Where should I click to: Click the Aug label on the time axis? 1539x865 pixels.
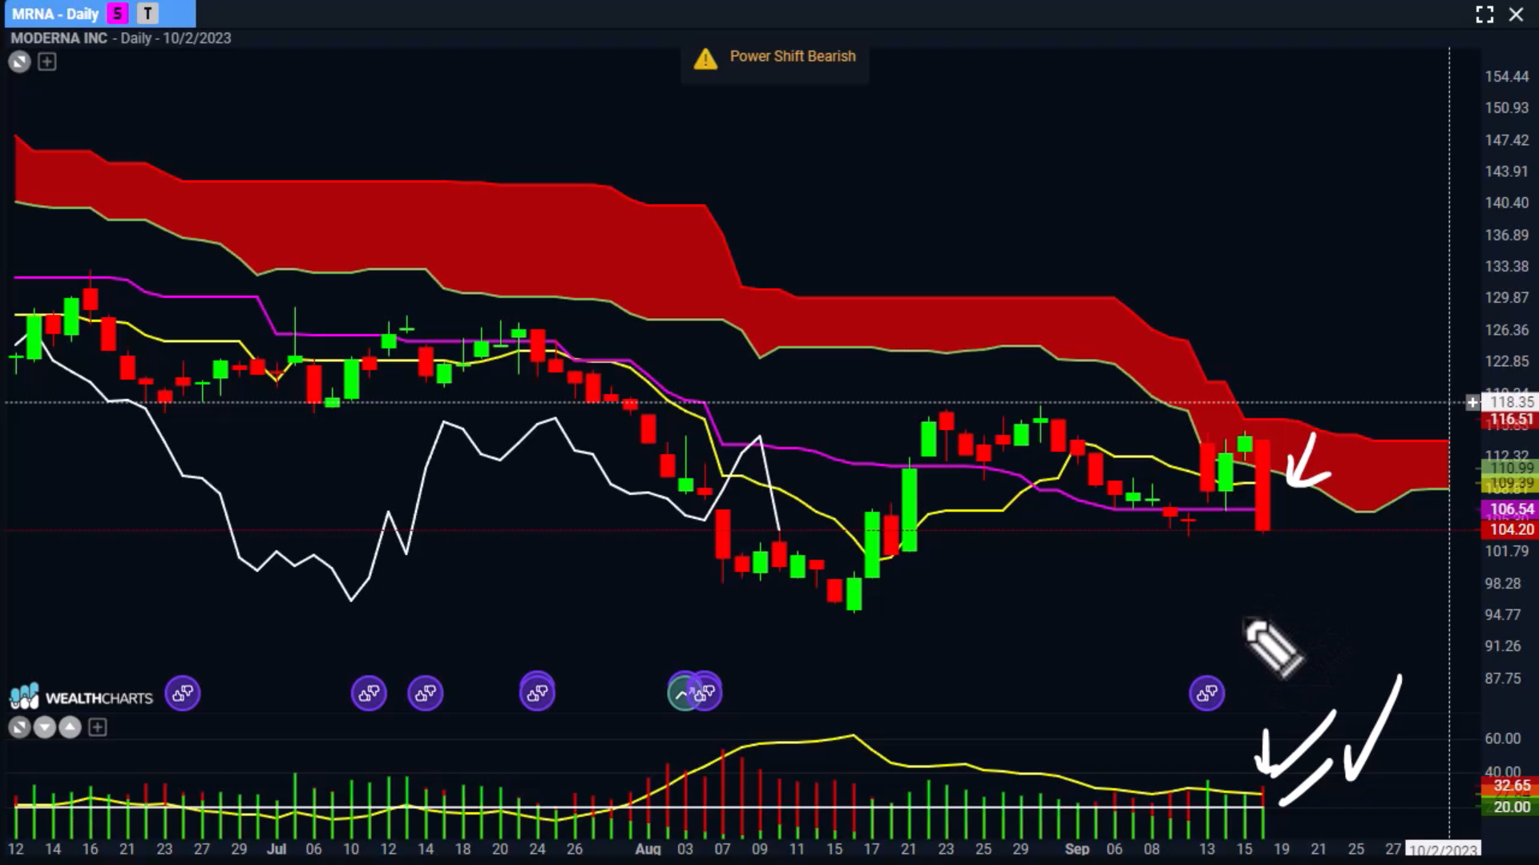pos(648,849)
